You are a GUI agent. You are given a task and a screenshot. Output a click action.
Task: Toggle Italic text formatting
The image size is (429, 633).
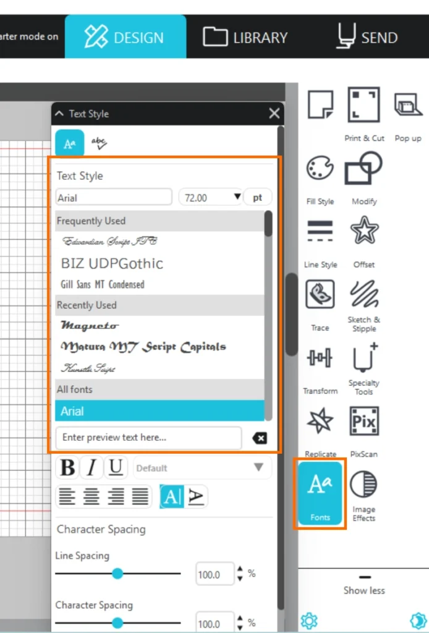pos(91,468)
